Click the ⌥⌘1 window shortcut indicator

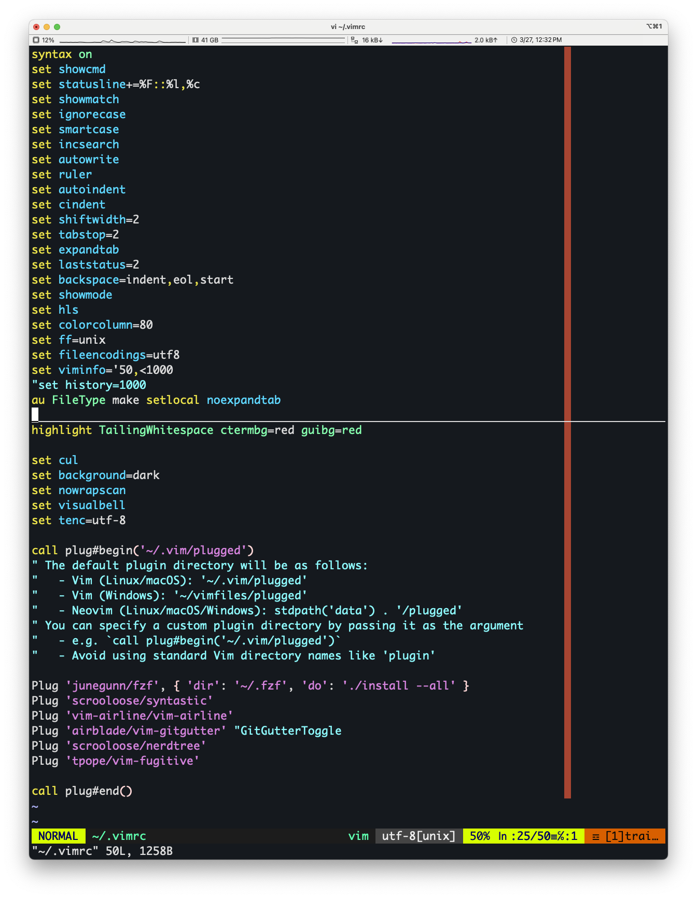click(654, 26)
